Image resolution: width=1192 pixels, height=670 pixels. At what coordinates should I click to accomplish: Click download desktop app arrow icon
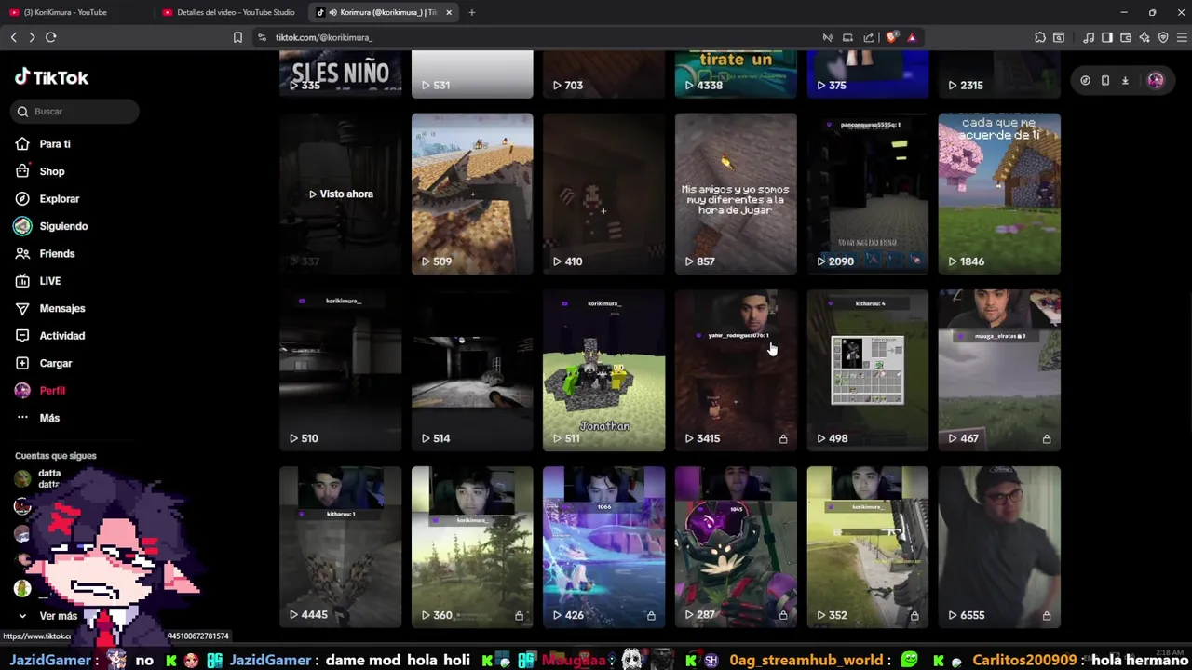[x=1125, y=81]
